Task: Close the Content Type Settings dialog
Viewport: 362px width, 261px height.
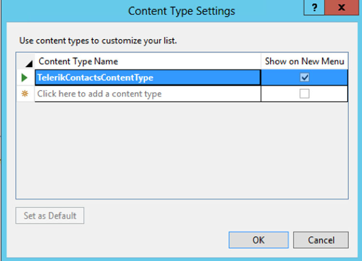Action: 341,8
